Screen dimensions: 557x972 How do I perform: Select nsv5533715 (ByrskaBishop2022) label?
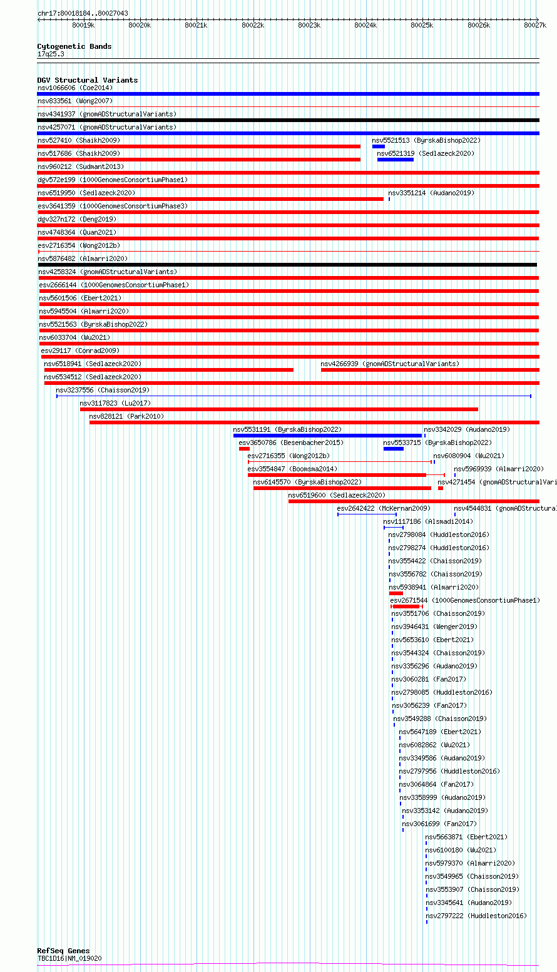pyautogui.click(x=438, y=443)
